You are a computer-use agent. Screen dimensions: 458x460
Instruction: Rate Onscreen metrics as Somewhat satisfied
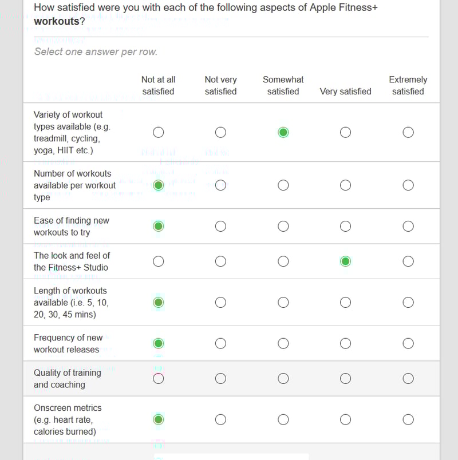283,419
